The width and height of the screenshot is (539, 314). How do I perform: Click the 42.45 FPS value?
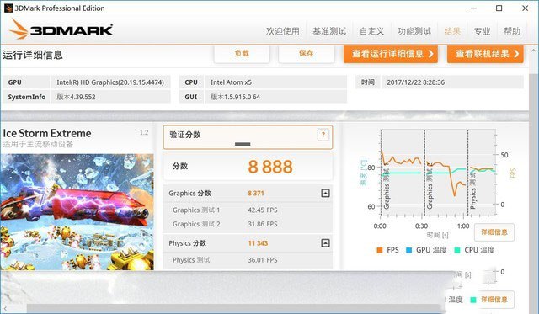coord(262,210)
